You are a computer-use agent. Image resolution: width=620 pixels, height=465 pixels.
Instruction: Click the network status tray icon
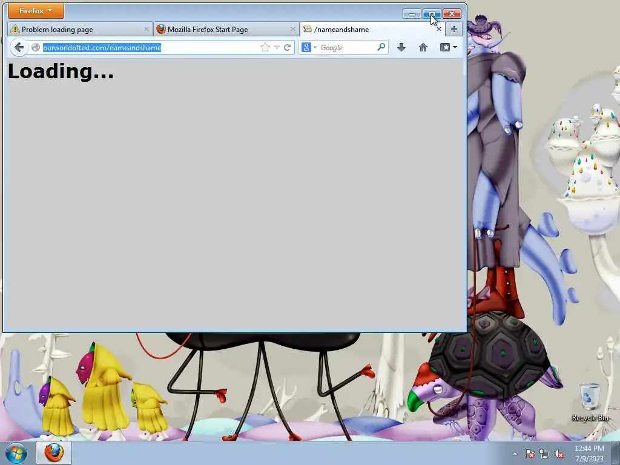[544, 453]
